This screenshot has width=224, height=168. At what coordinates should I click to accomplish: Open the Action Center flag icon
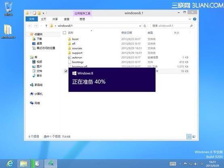[x=186, y=164]
